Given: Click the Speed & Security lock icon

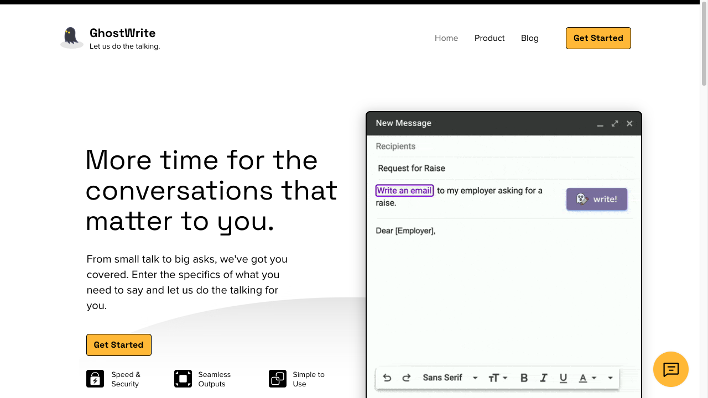Looking at the screenshot, I should click(x=95, y=379).
